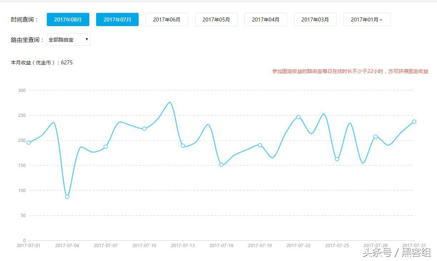Click the 2017-07-01 data point marker

tap(29, 143)
